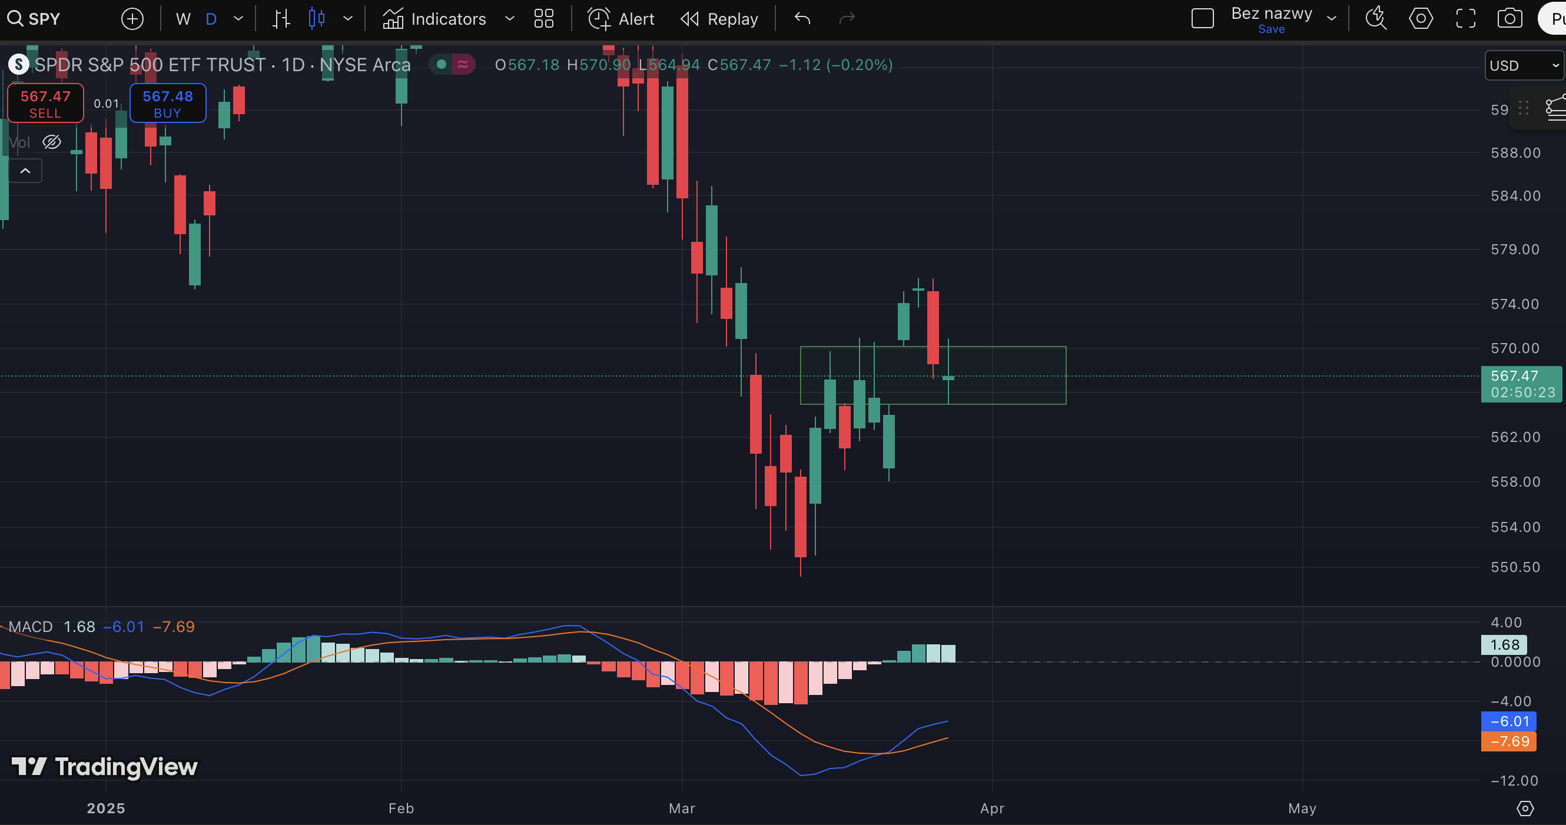Collapse the indicator legend chevron
1566x825 pixels.
click(25, 171)
